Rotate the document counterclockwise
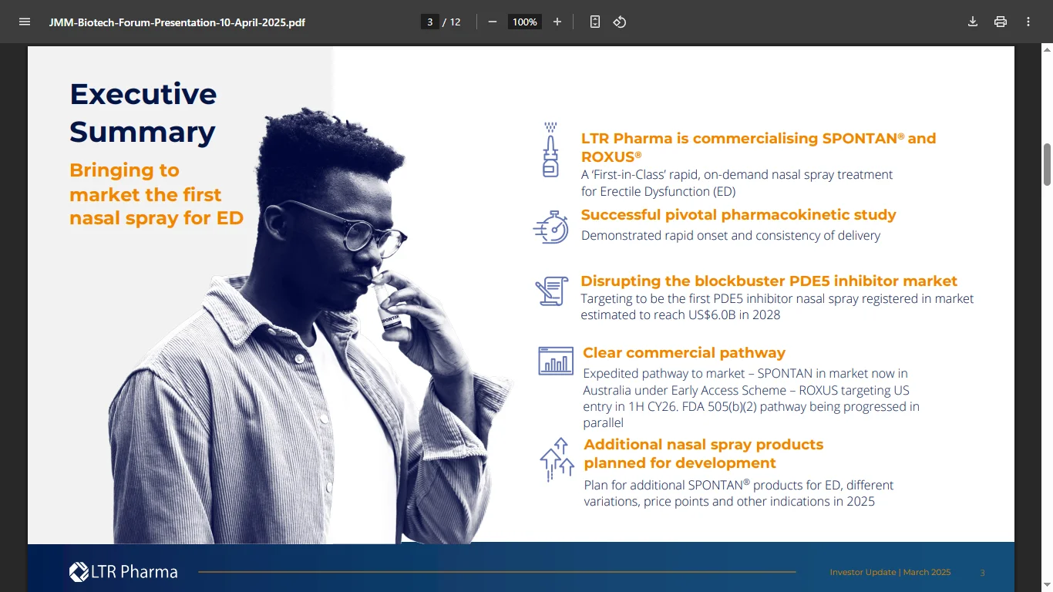Screen dimensions: 1053x592 (620, 22)
